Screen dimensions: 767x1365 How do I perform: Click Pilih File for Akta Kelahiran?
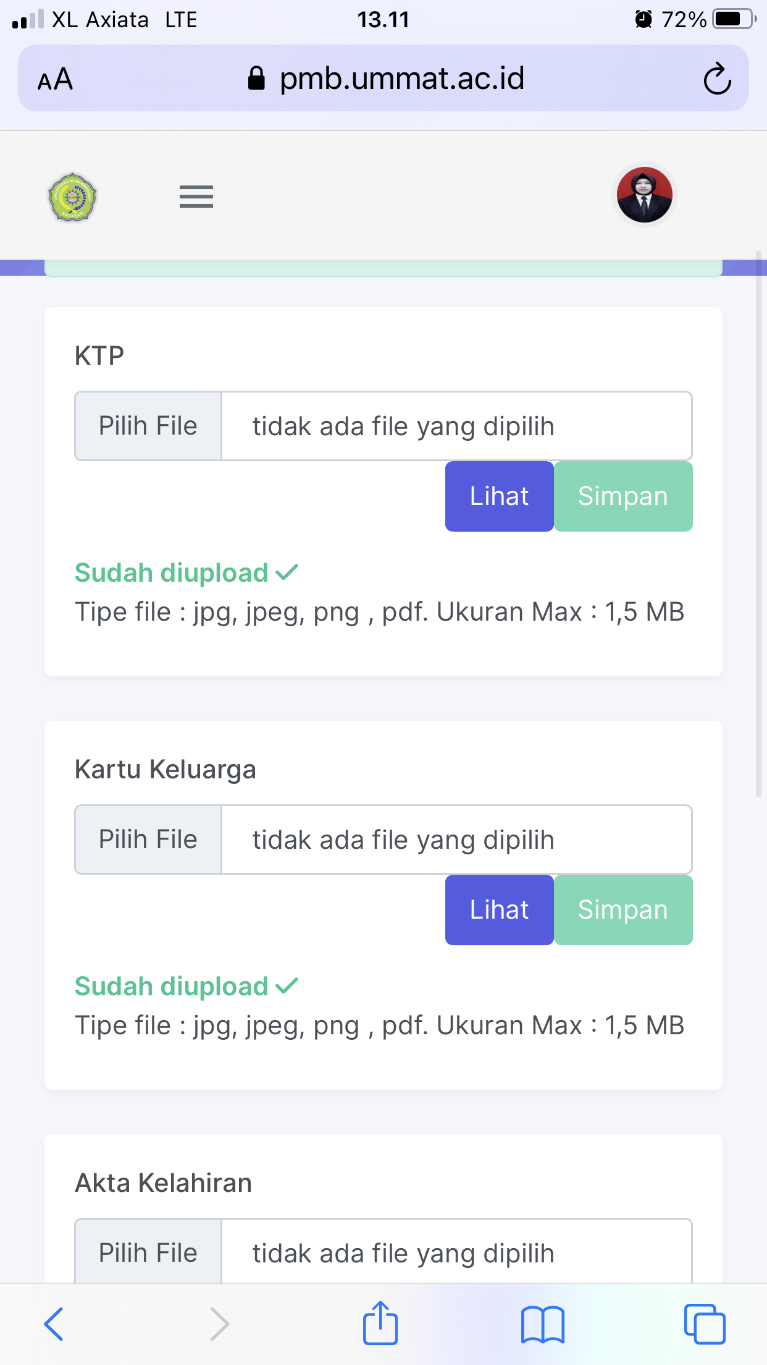coord(148,1252)
